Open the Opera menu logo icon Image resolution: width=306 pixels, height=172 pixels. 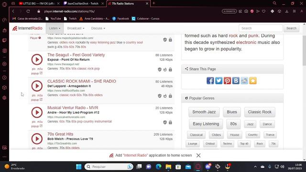point(4,4)
